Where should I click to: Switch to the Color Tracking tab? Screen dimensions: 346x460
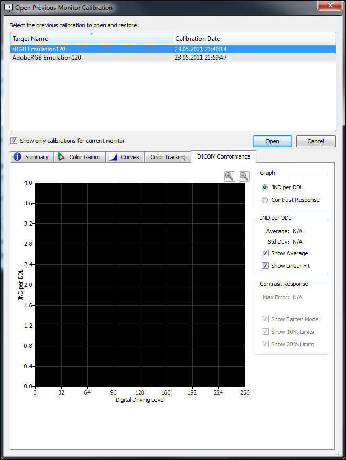pos(168,157)
